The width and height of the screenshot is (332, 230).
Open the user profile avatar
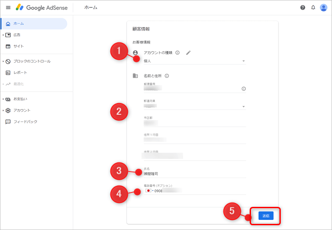pyautogui.click(x=324, y=8)
